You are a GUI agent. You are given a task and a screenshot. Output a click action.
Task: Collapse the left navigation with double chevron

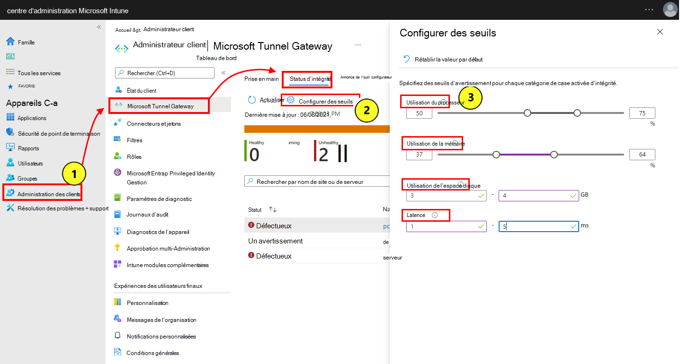(99, 27)
